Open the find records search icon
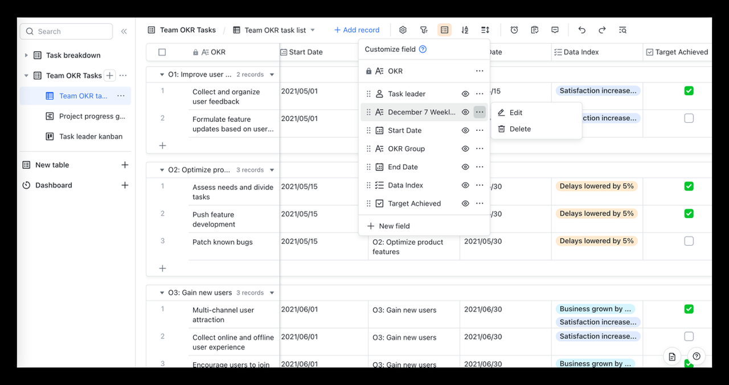The width and height of the screenshot is (729, 385). 622,30
